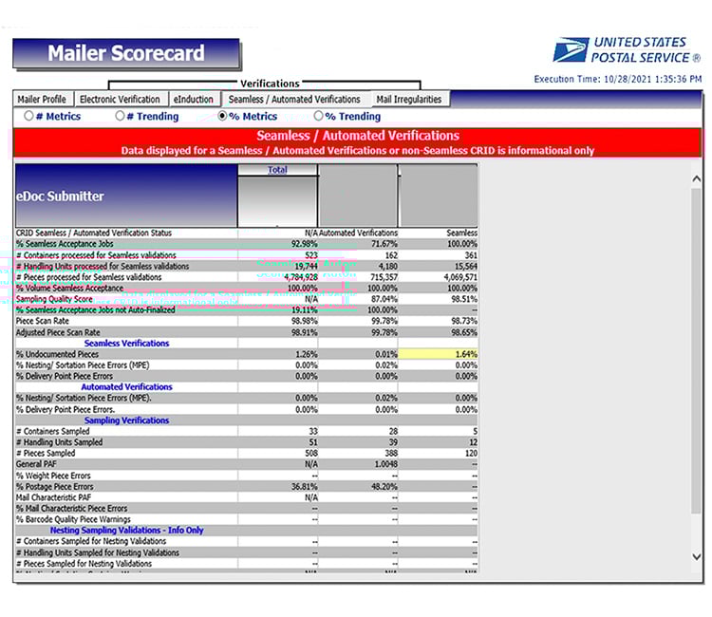Switch to Electronic Verification tab

click(120, 99)
